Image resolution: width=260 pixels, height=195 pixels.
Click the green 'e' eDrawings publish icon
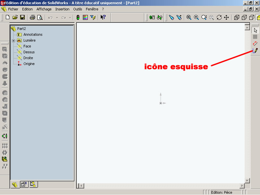click(152, 18)
